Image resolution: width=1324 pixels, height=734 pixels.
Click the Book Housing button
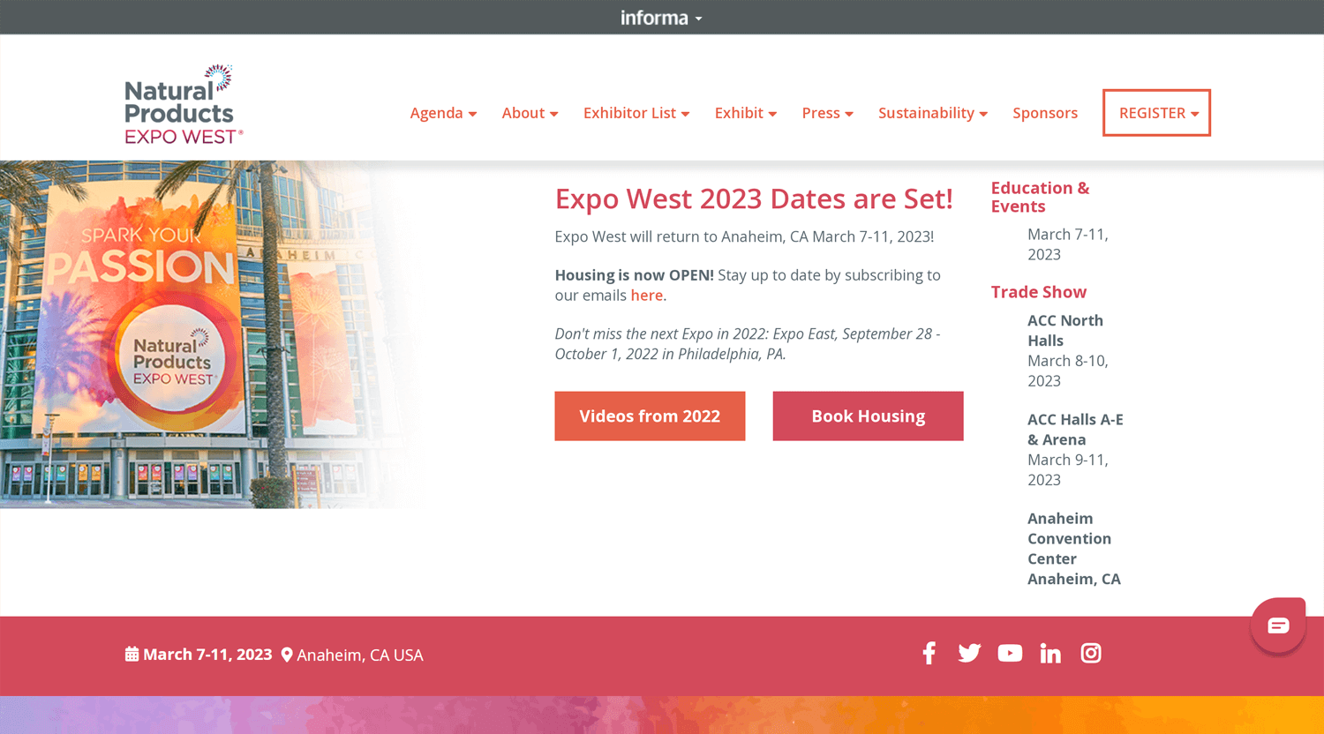point(868,416)
